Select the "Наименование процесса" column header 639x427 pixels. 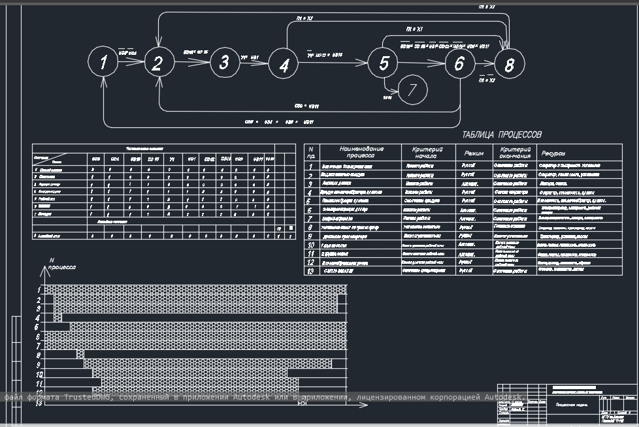coord(361,152)
